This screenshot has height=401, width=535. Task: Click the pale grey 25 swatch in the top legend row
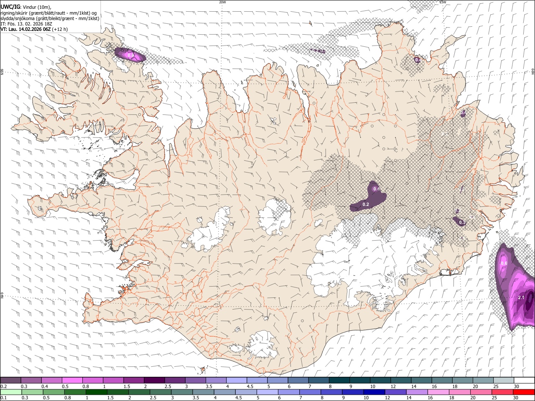(503, 380)
